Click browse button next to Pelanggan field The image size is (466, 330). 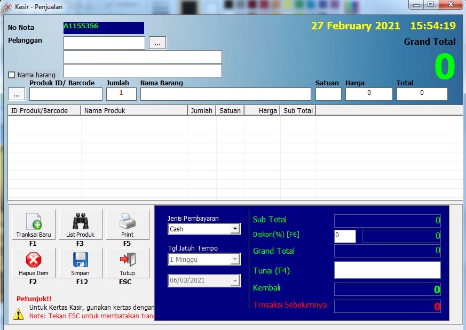tap(157, 43)
